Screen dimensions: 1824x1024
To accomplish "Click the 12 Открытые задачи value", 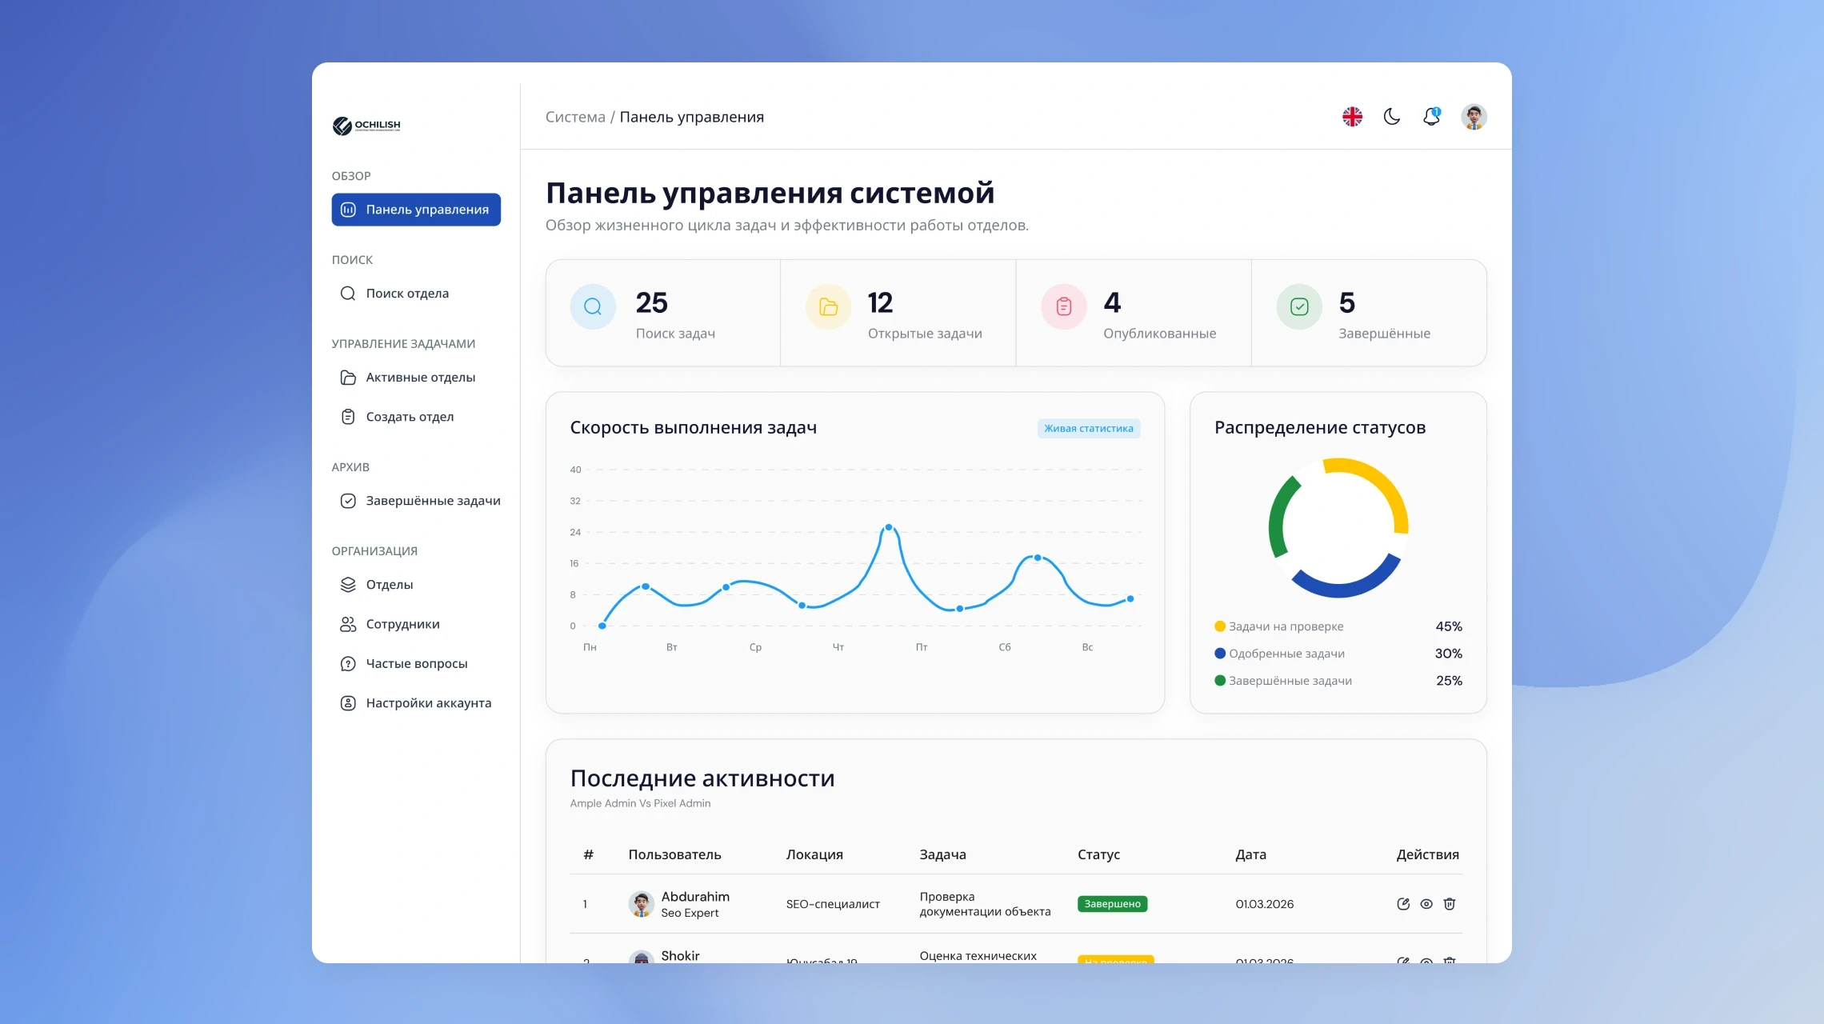I will [880, 303].
